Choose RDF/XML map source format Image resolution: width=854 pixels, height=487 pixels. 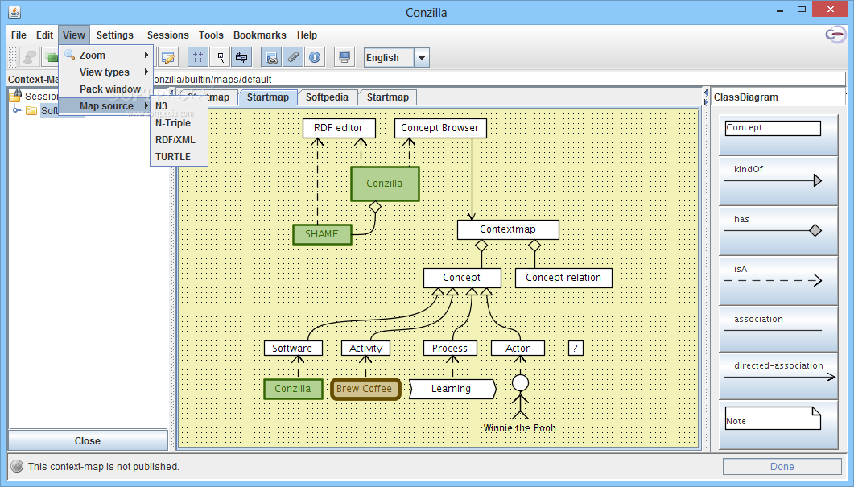(179, 139)
